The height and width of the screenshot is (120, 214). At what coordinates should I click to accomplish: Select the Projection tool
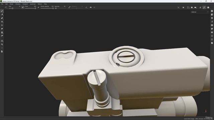click(x=2, y=18)
